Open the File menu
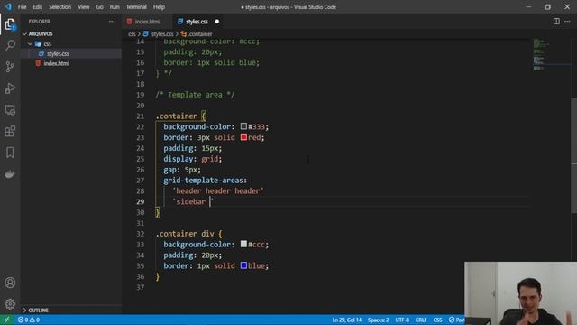Screen dimensions: 577x325 click(22, 6)
